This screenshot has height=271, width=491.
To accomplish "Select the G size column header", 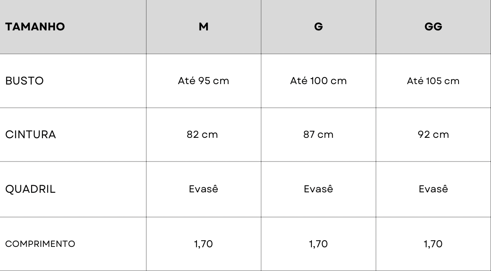I will (319, 27).
